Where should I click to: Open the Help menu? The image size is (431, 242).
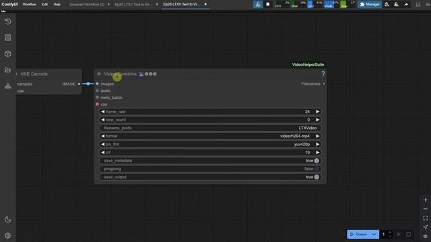tap(57, 5)
